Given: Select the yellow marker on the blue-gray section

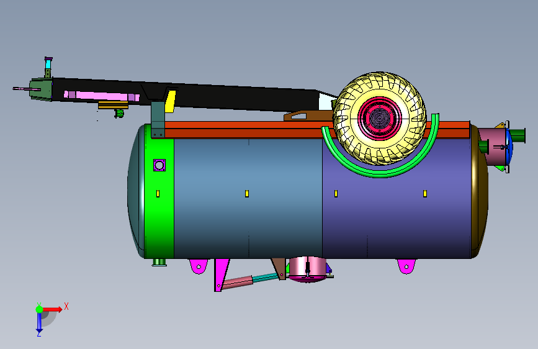Looking at the screenshot, I should click(x=247, y=194).
